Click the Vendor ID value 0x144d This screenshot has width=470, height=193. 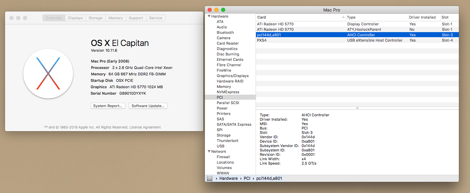(x=308, y=137)
